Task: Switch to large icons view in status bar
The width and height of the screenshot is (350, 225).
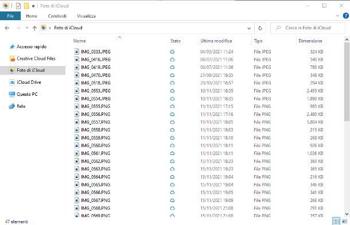Action: pyautogui.click(x=344, y=221)
